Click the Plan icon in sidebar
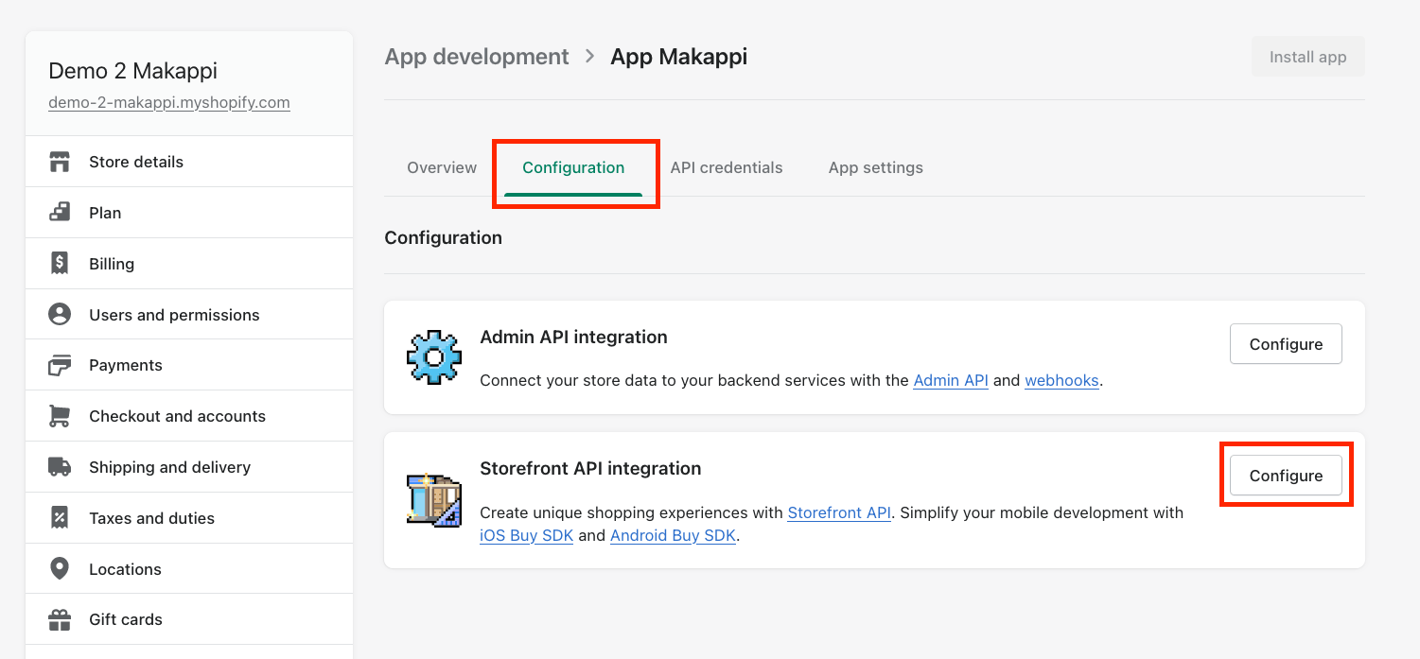This screenshot has height=659, width=1420. point(60,213)
